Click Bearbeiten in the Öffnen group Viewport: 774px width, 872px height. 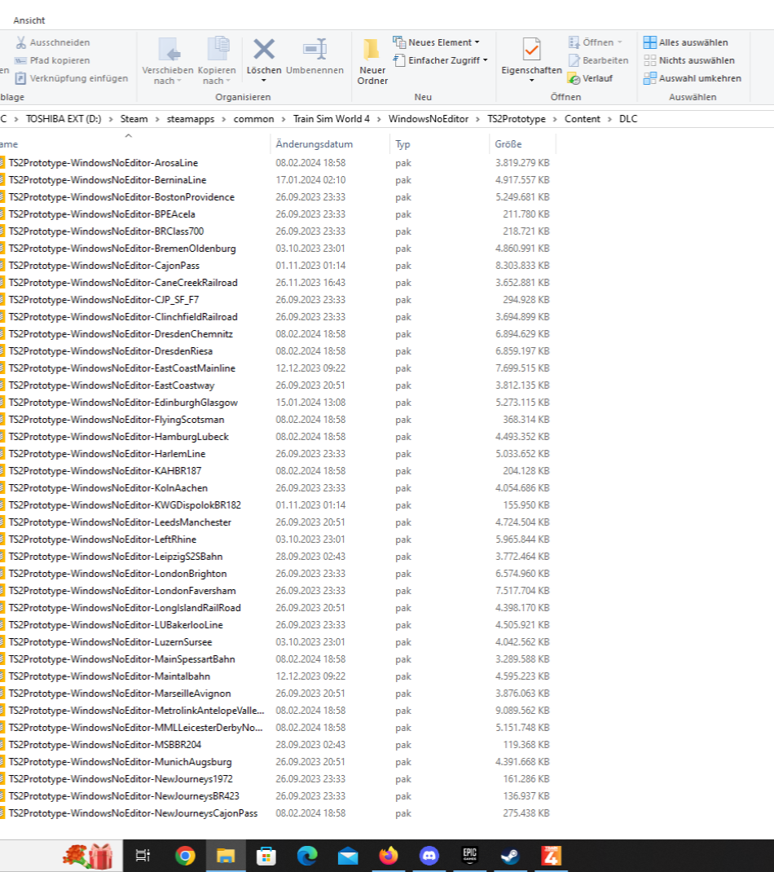(x=598, y=60)
